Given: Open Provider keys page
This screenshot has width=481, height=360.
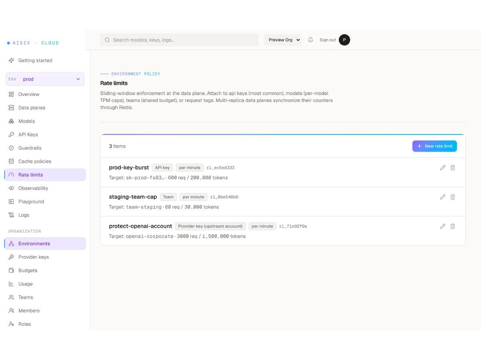Looking at the screenshot, I should tap(45, 257).
